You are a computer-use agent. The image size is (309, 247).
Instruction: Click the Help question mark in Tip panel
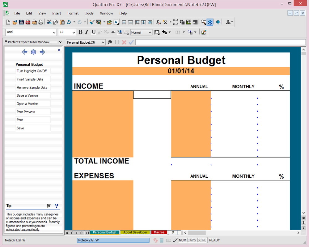[56, 206]
